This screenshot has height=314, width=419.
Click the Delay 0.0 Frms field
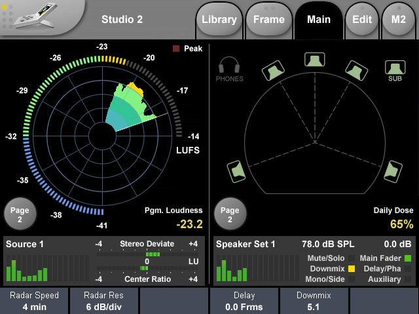[244, 301]
